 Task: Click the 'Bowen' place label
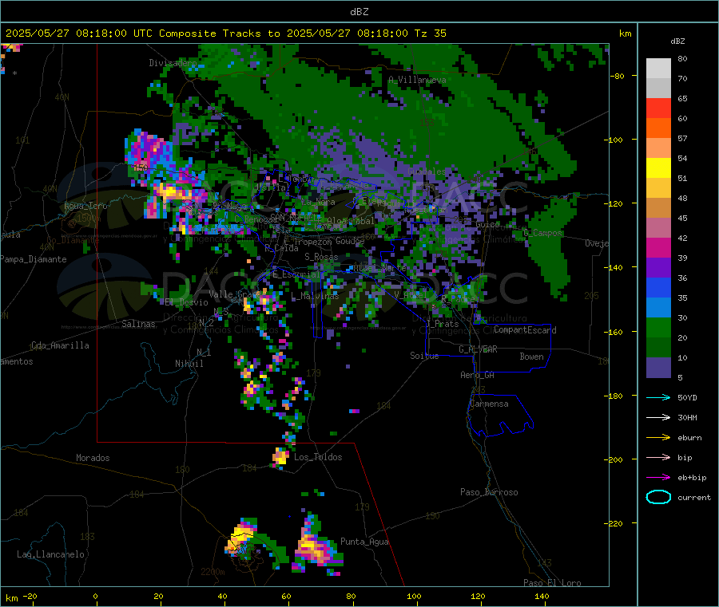[531, 357]
